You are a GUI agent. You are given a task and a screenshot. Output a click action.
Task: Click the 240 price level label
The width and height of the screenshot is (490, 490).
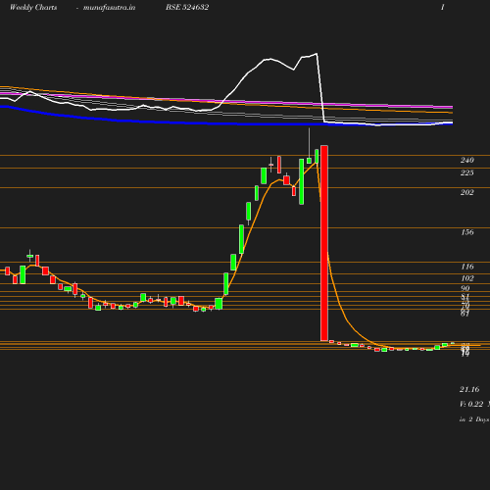(x=467, y=160)
